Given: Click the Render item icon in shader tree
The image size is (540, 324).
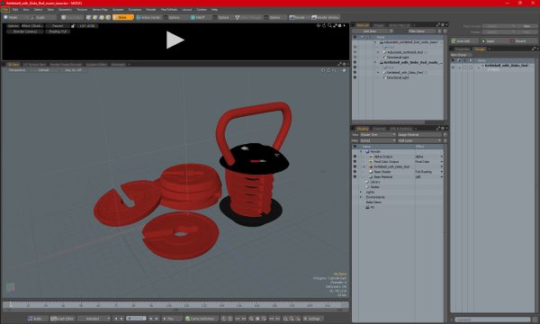Looking at the screenshot, I should (367, 151).
